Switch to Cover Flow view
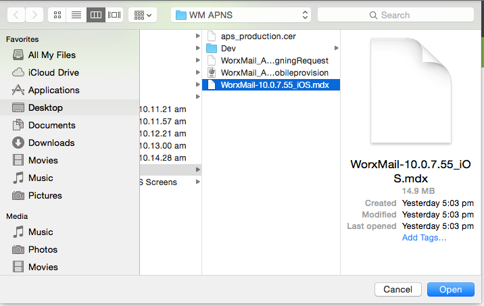Viewport: 484px width, 306px height. click(114, 14)
